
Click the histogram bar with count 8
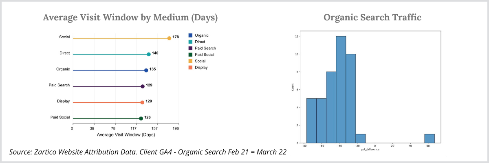(331, 107)
